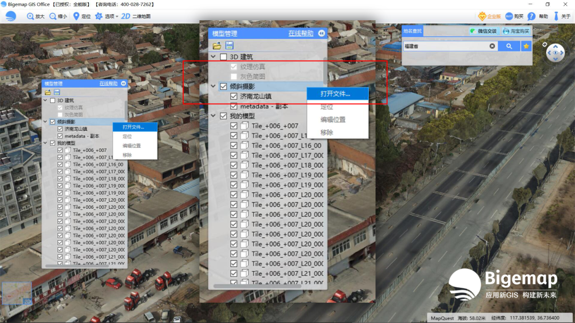575x323 pixels.
Task: Collapse enlarged 模型管理 panel with double-arrow icon
Action: click(322, 33)
